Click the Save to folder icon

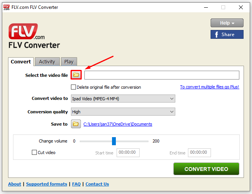tap(76, 124)
